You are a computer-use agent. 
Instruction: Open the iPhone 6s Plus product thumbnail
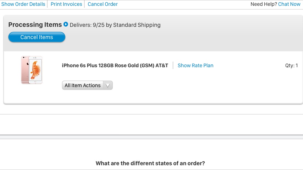[x=32, y=70]
